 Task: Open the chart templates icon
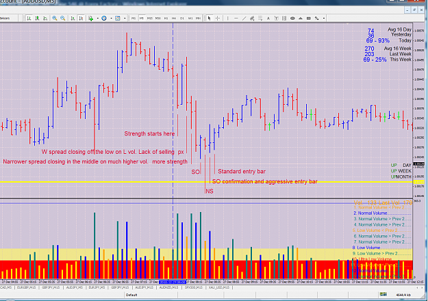pyautogui.click(x=118, y=18)
